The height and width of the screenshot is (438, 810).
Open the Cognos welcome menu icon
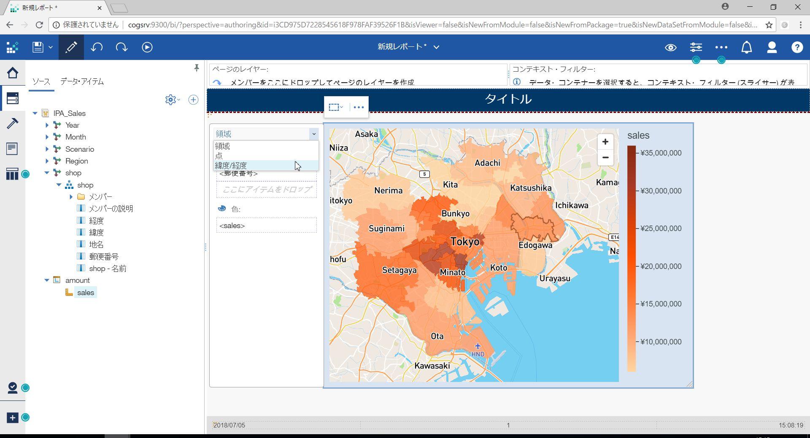coord(12,47)
